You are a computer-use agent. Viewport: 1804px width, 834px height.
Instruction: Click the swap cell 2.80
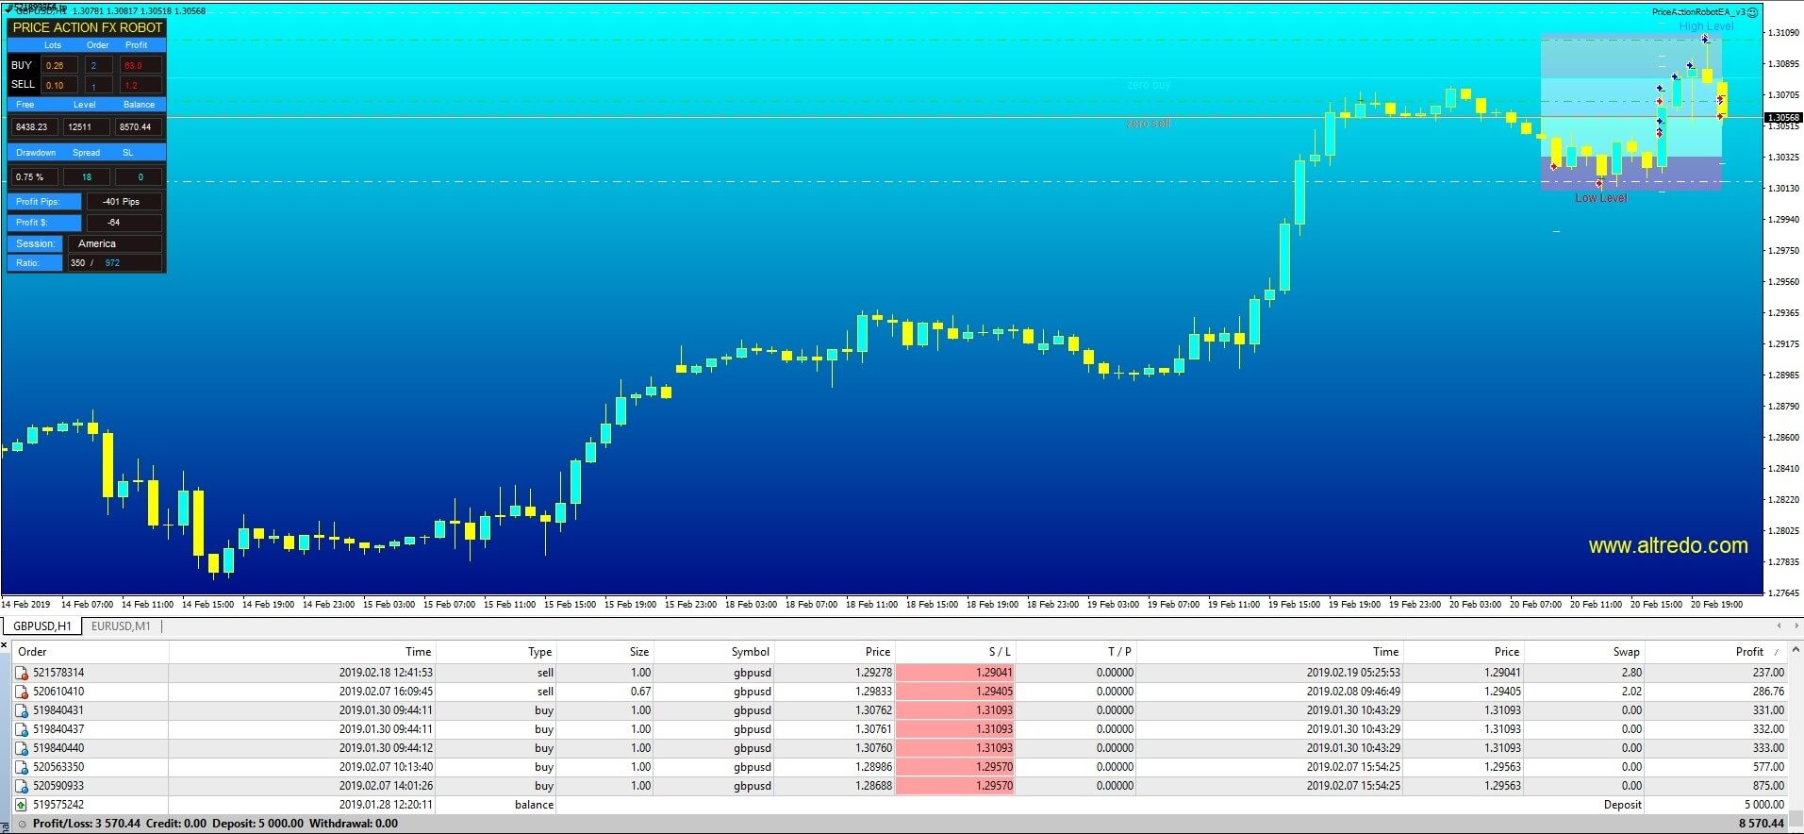pos(1631,673)
